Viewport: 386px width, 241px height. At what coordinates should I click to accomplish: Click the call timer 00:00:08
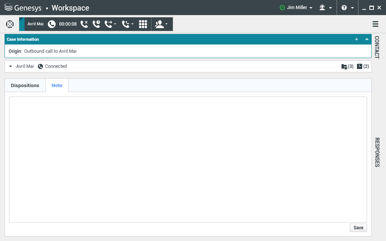68,24
